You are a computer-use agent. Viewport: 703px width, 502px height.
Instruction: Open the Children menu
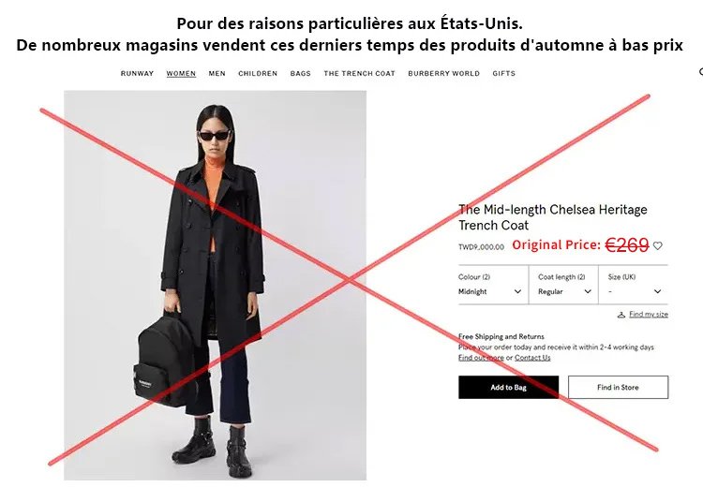(x=258, y=73)
